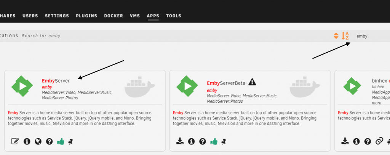
Task: Click the green thumbs-up icon on EmbyServer
Action: (x=61, y=141)
